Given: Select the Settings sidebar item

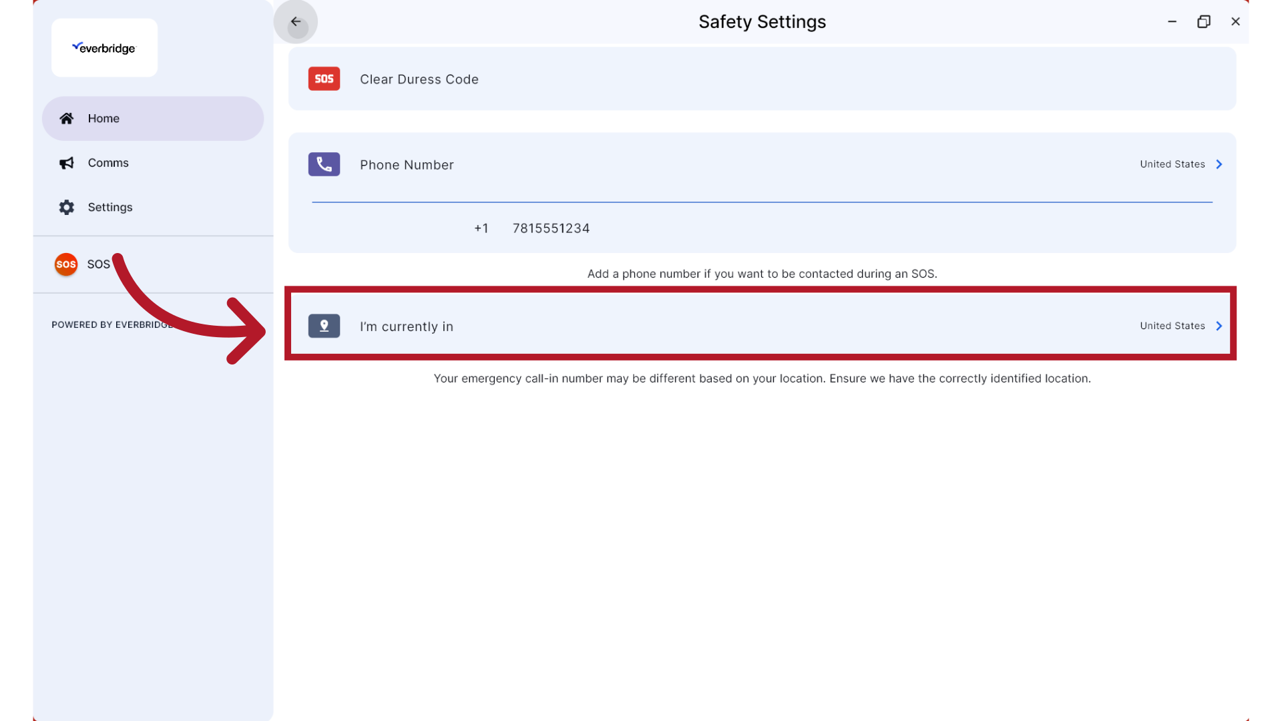Looking at the screenshot, I should tap(110, 207).
